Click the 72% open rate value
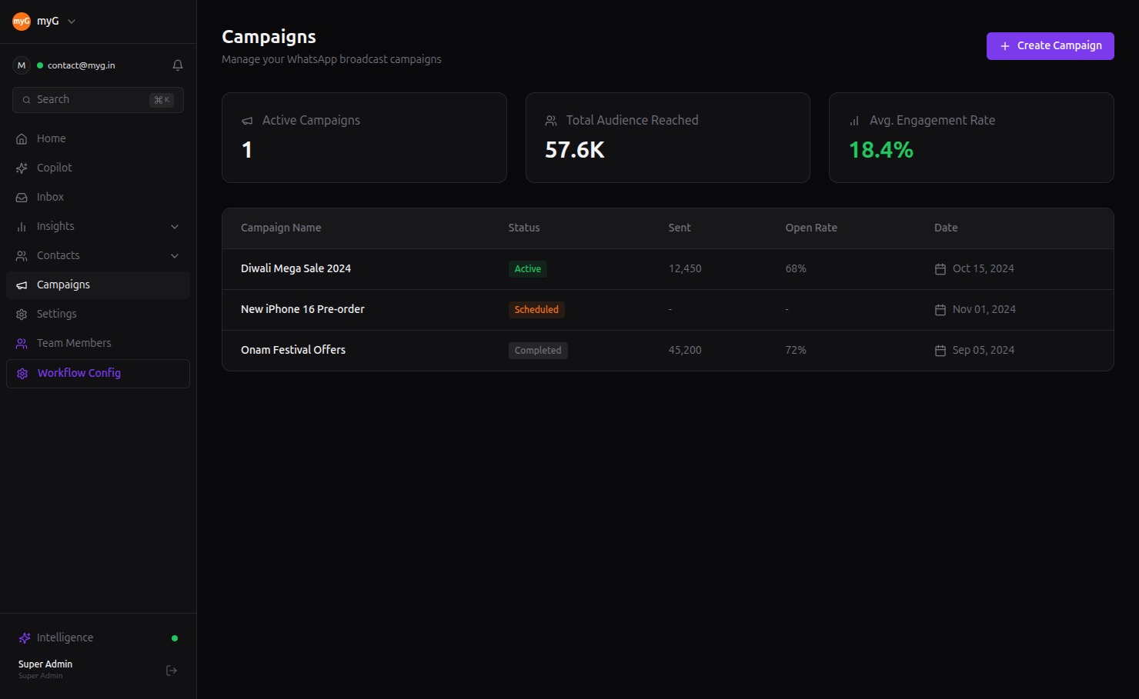Screen dimensions: 1139x699 tap(796, 351)
